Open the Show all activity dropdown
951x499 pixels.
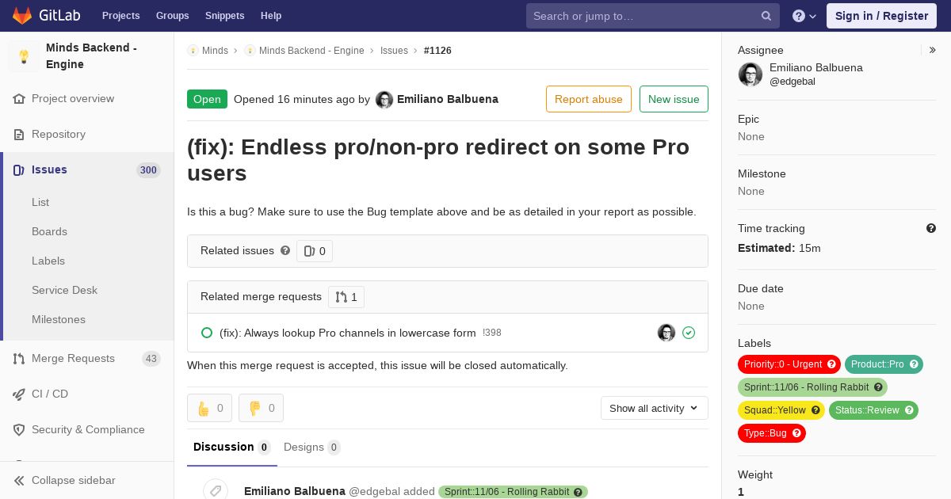655,408
